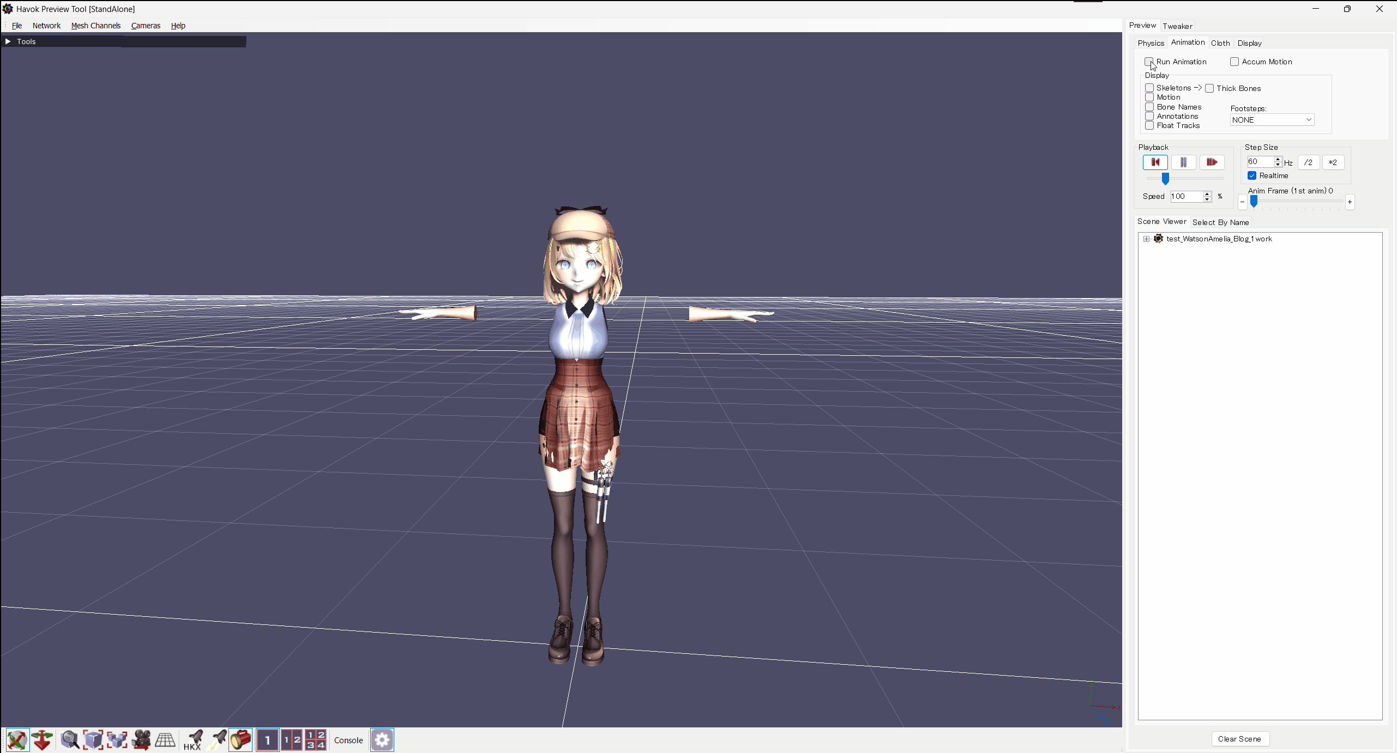The width and height of the screenshot is (1397, 753).
Task: Uncheck the Realtime checkbox
Action: click(x=1252, y=175)
